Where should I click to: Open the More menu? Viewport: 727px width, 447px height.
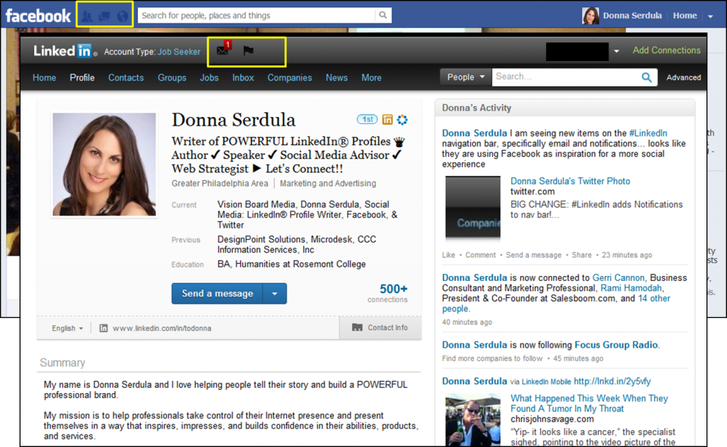(x=371, y=77)
